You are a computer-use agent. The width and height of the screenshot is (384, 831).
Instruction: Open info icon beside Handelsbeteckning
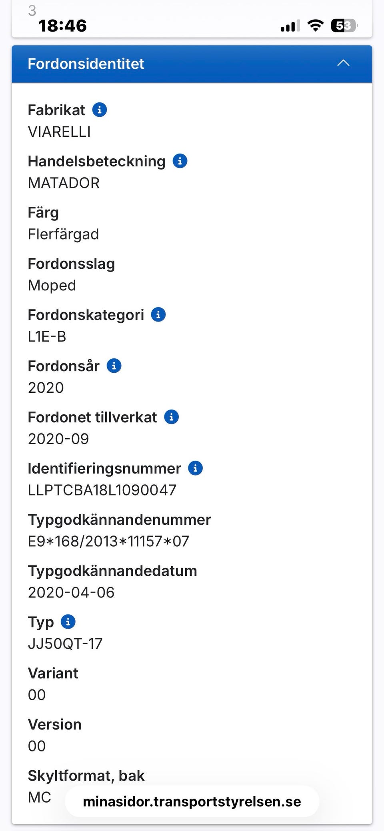(x=180, y=161)
